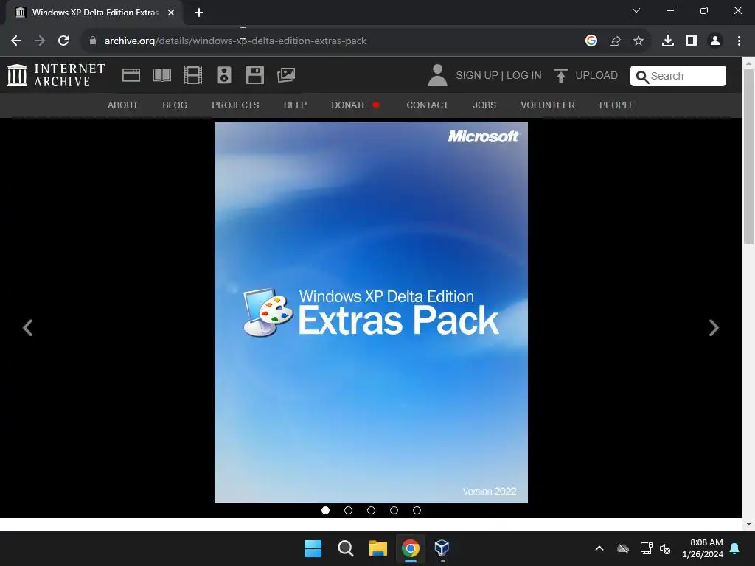Select third carousel dot
Screen dimensions: 755x566
[x=372, y=510]
